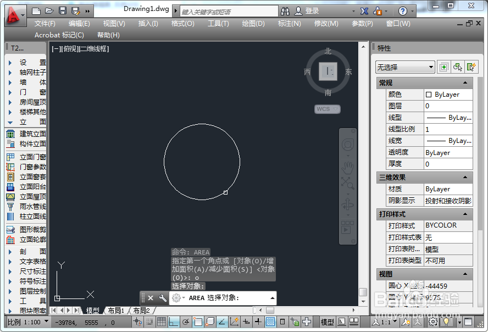Click the Select Objects icon in properties panel
The width and height of the screenshot is (488, 332).
457,67
